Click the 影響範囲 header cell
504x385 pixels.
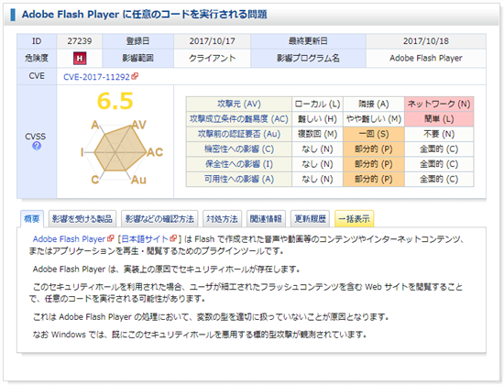[x=137, y=59]
